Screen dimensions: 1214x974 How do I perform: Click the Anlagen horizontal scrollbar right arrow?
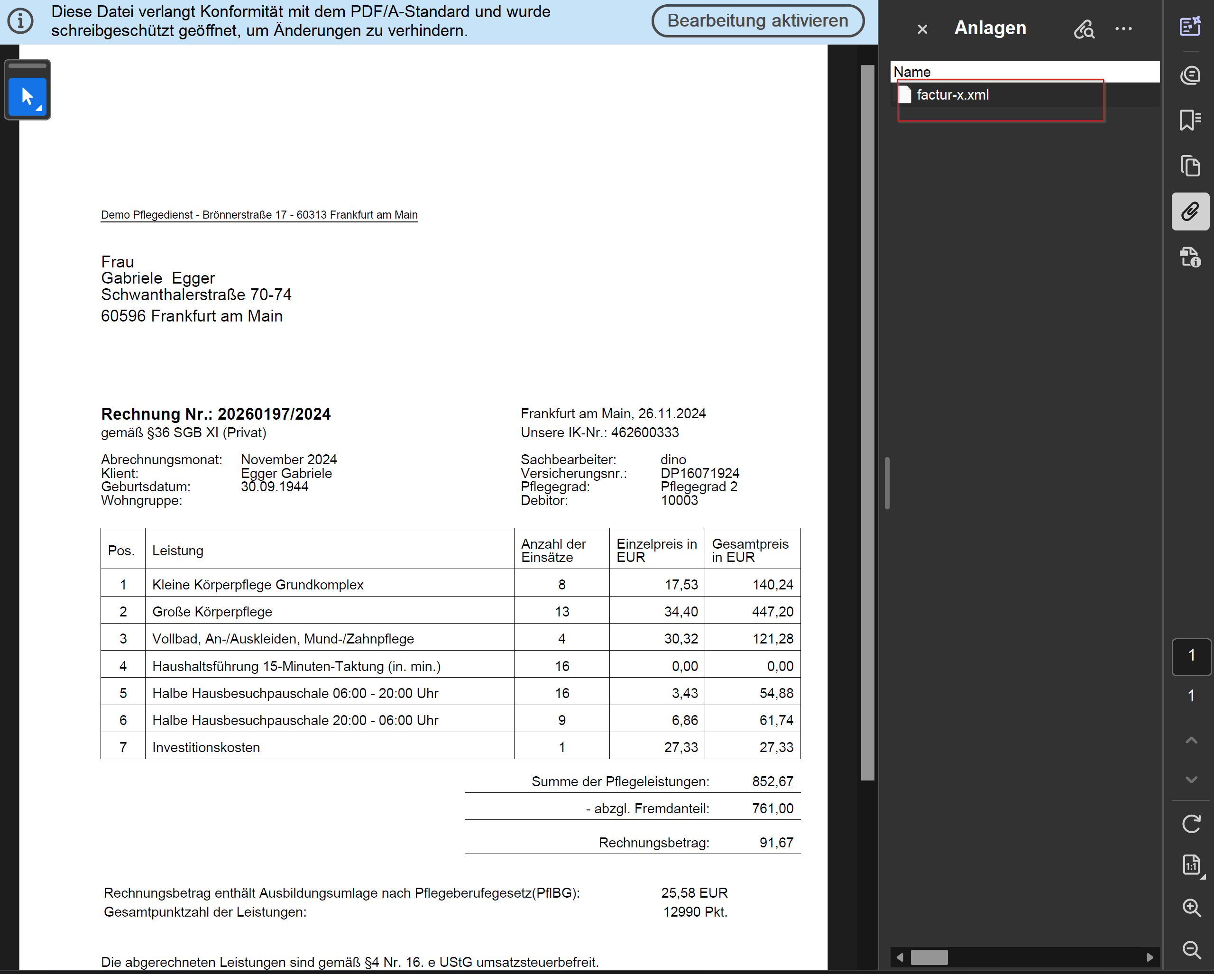point(1150,957)
